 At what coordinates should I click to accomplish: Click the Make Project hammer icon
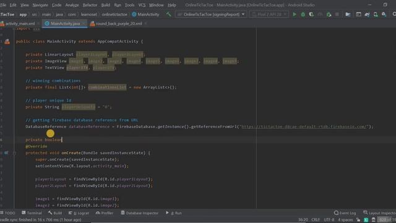pyautogui.click(x=168, y=14)
